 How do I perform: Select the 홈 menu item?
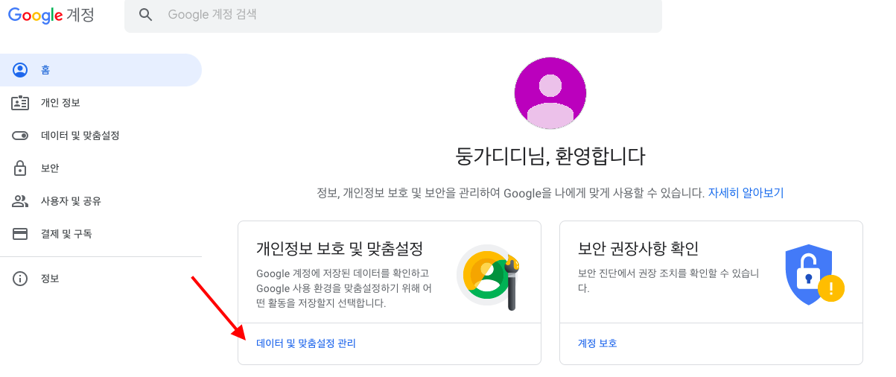point(101,70)
